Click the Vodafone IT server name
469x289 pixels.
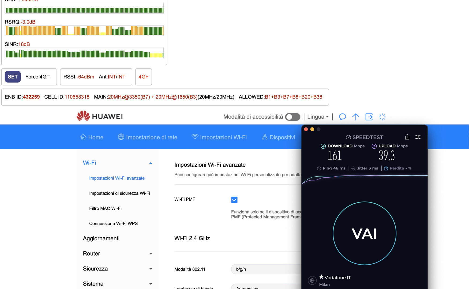point(337,277)
